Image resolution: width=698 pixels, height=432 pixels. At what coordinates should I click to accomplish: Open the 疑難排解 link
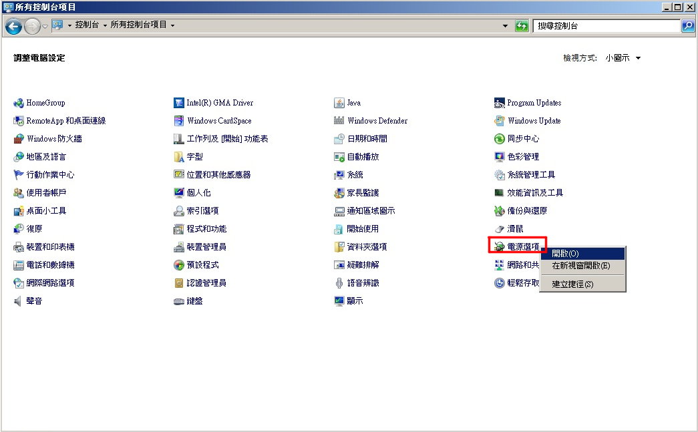[363, 265]
